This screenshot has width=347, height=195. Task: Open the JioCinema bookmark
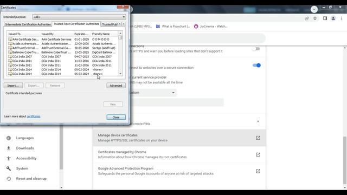211,27
